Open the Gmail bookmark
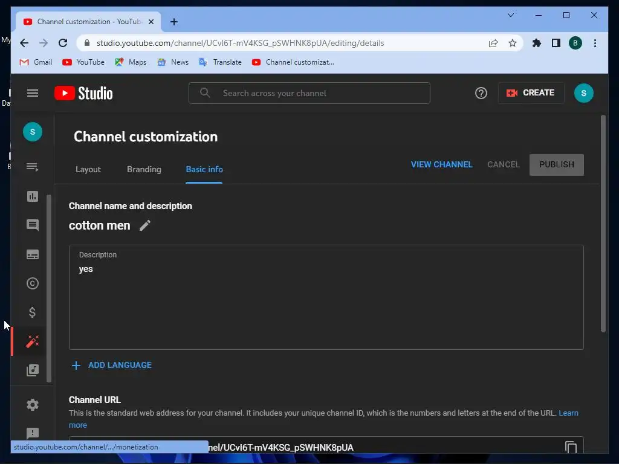This screenshot has width=619, height=464. (36, 62)
